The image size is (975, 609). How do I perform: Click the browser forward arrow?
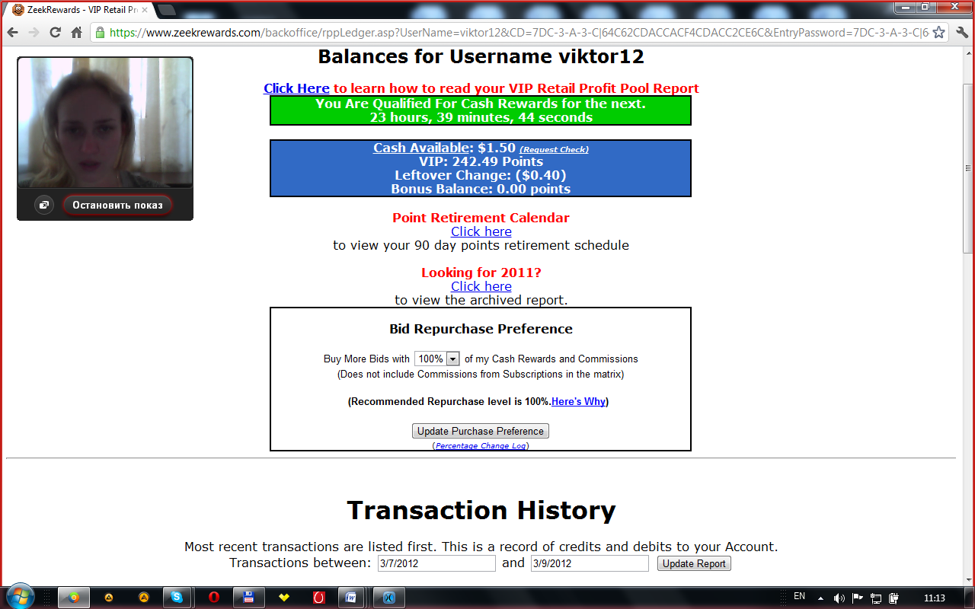tap(34, 33)
